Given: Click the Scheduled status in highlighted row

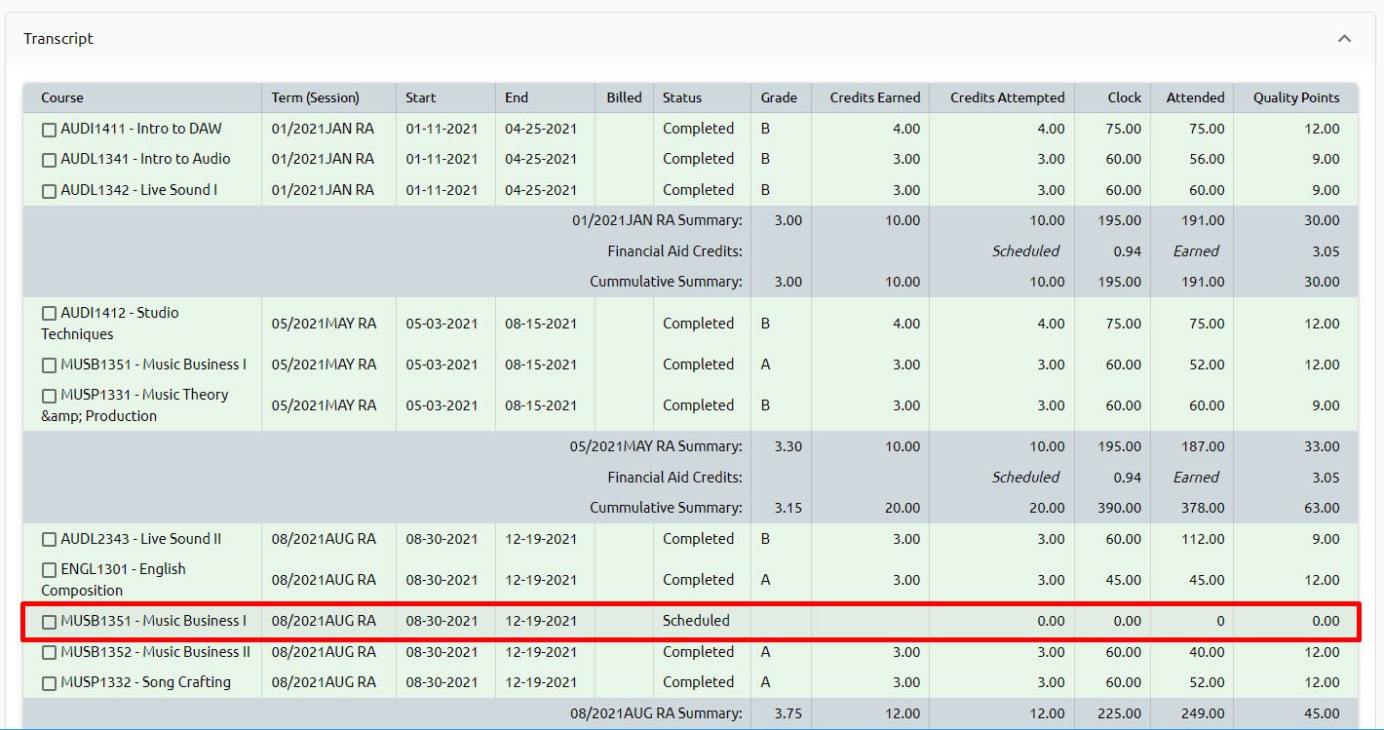Looking at the screenshot, I should (x=696, y=621).
